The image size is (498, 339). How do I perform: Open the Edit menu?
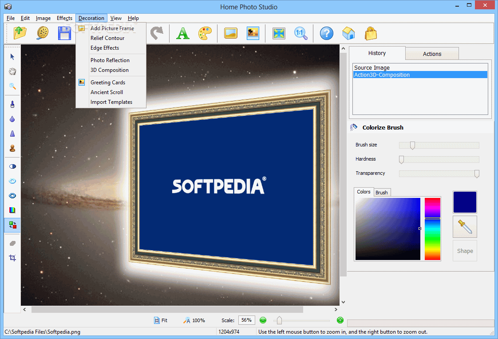point(25,18)
